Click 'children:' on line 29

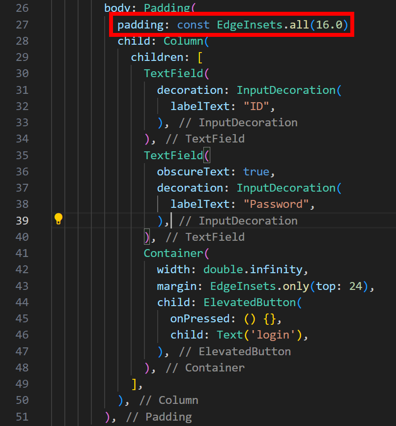(x=160, y=57)
